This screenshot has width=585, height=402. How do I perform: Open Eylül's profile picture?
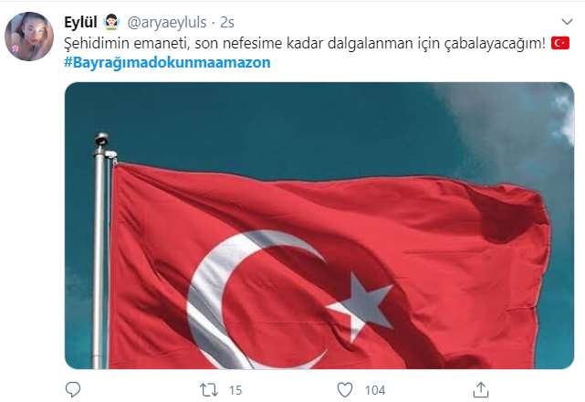pyautogui.click(x=29, y=37)
